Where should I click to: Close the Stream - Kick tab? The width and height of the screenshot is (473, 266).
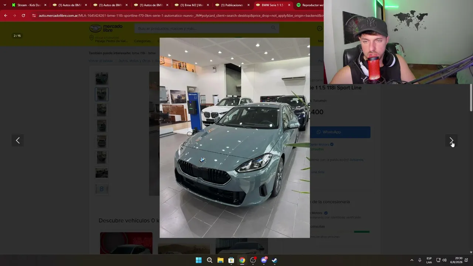click(45, 5)
